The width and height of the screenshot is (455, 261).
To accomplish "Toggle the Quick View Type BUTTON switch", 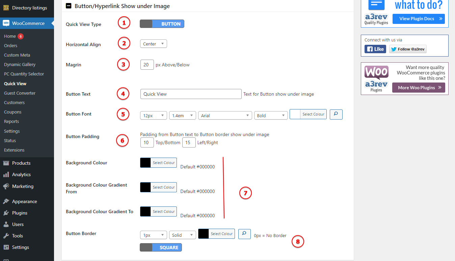I will pyautogui.click(x=162, y=24).
